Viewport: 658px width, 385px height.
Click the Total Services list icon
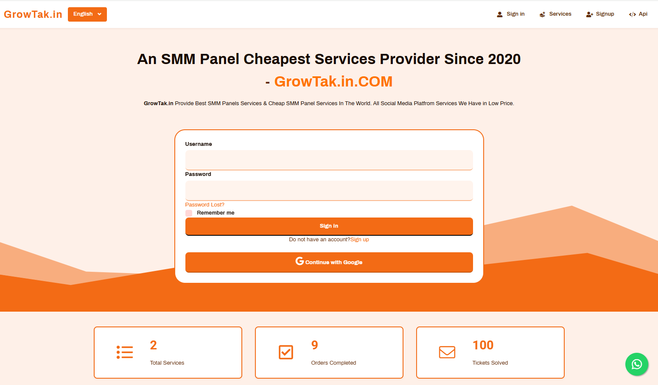click(125, 352)
